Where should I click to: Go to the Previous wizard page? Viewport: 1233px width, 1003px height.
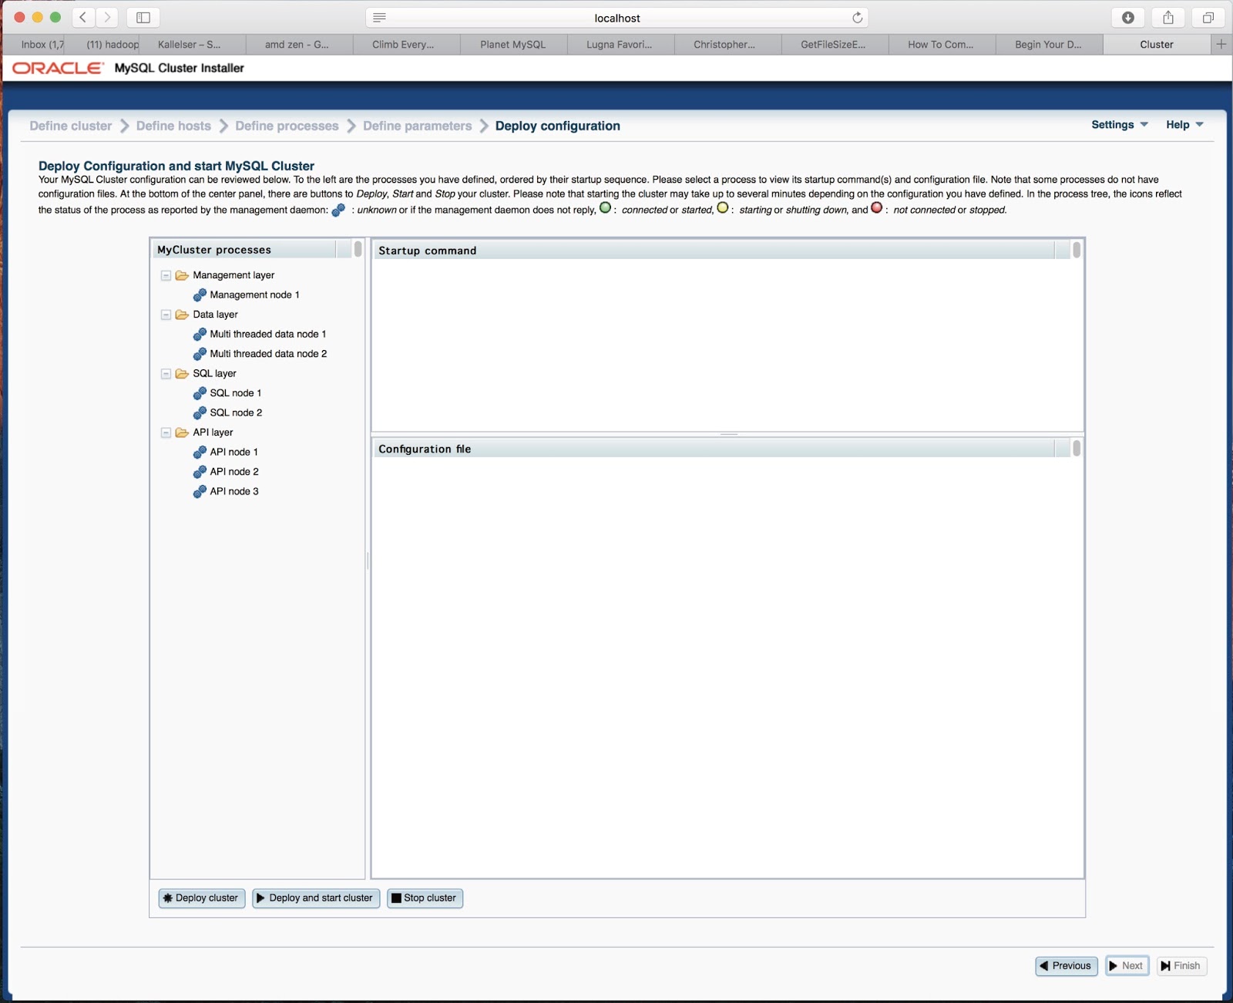[x=1067, y=966]
